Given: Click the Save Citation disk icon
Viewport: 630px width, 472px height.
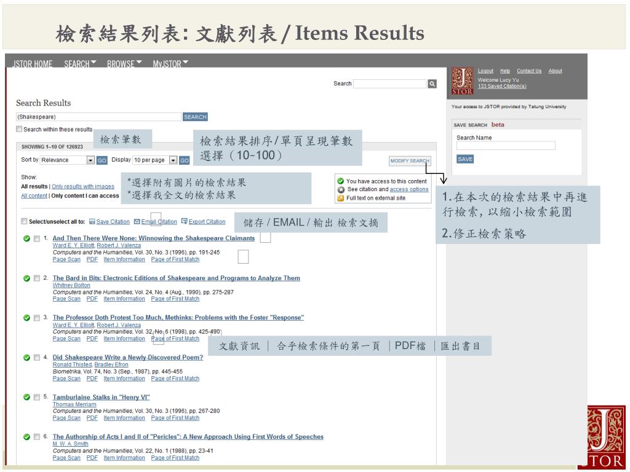Looking at the screenshot, I should click(92, 221).
